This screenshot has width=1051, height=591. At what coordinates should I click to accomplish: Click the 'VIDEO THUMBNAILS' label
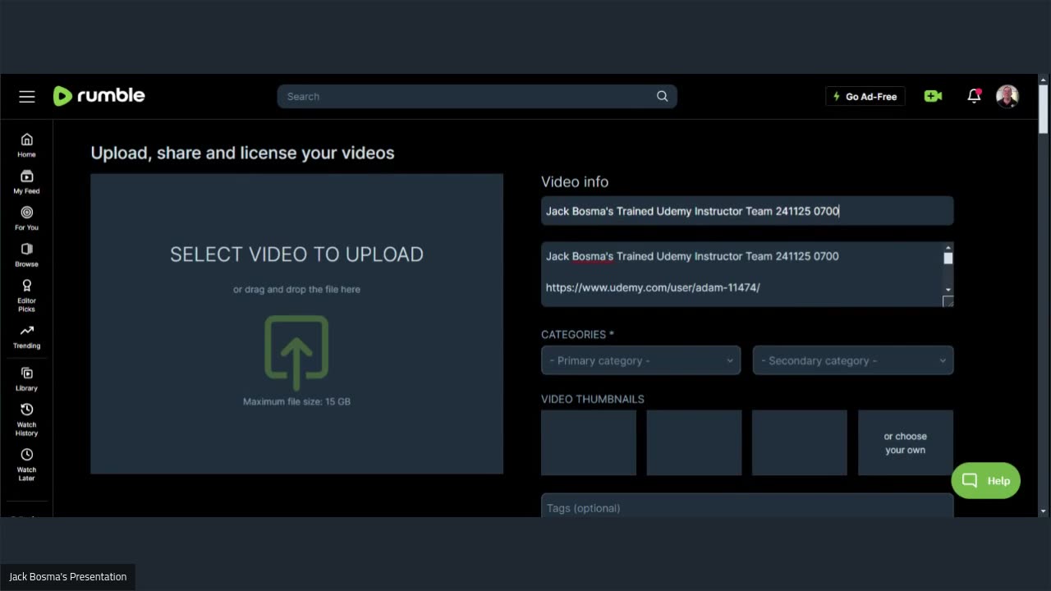pyautogui.click(x=592, y=399)
